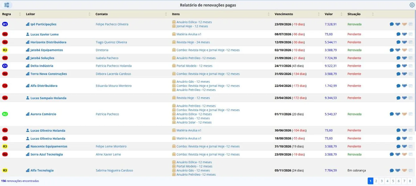Click the R2 rule badge of Aurora Comércio
Viewport: 416px width, 186px height.
coord(5,114)
